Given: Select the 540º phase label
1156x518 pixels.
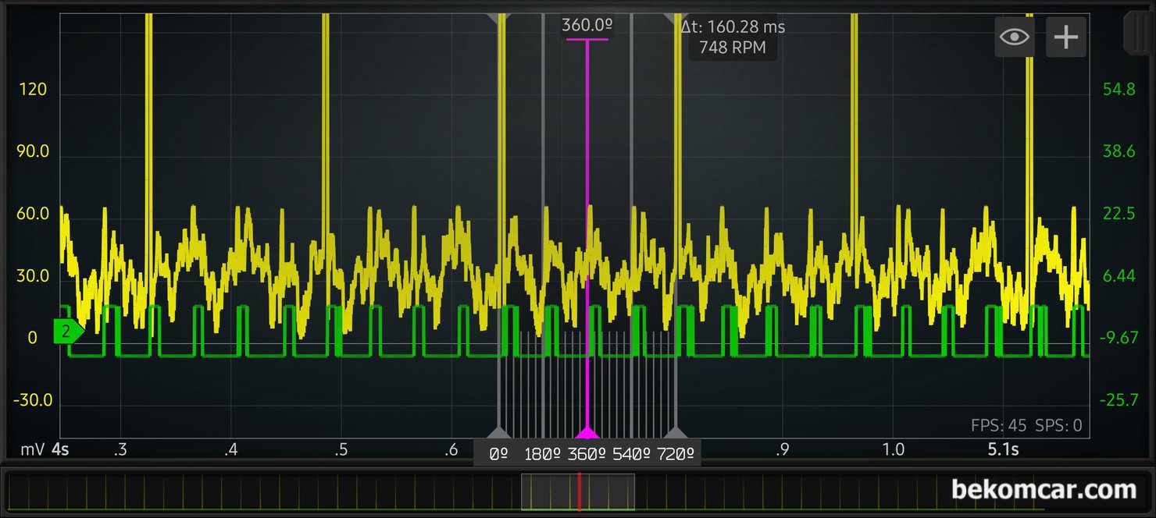Looking at the screenshot, I should point(631,454).
